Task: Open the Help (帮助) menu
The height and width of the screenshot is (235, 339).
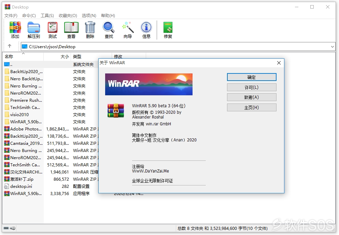Action: [x=108, y=16]
